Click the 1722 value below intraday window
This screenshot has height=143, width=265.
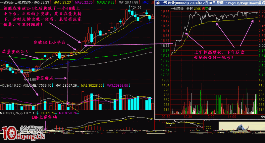(x=208, y=128)
